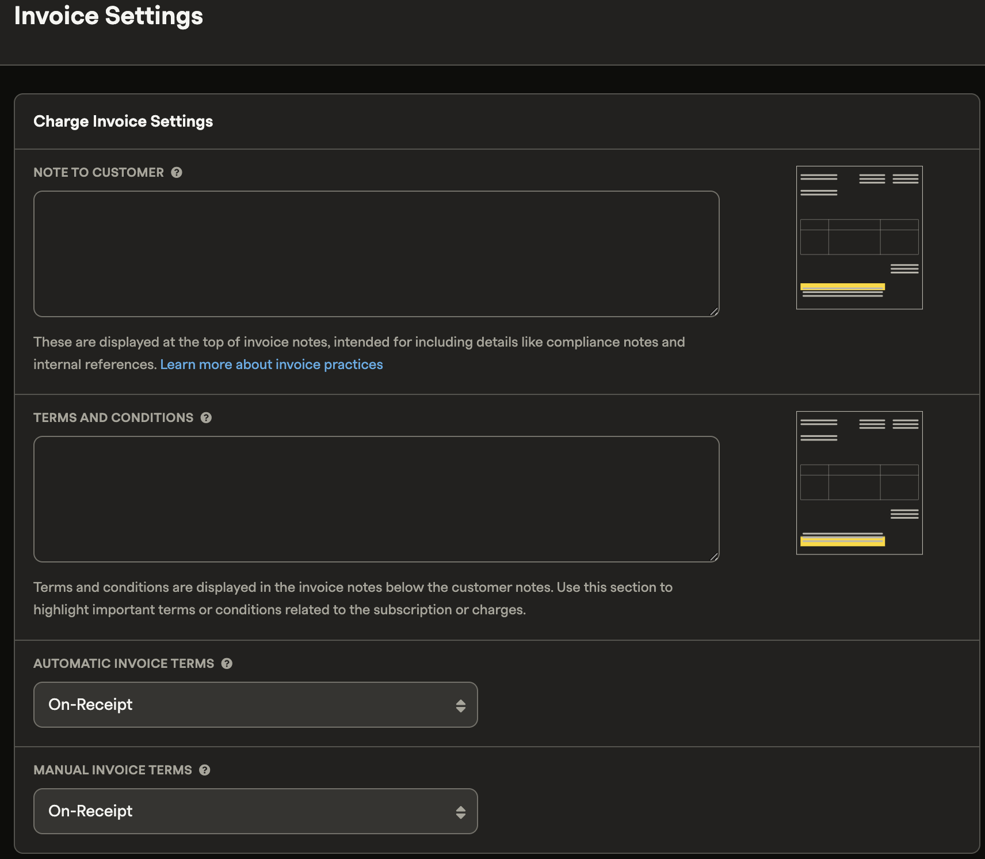Image resolution: width=985 pixels, height=859 pixels.
Task: Click the yellow highlight bar in the notes preview
Action: click(x=842, y=286)
